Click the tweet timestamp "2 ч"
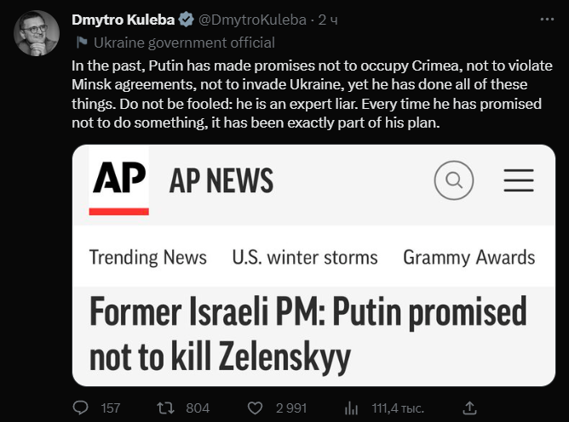569x422 pixels. pyautogui.click(x=328, y=20)
